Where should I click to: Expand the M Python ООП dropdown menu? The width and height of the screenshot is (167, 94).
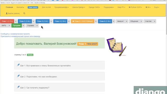(x=135, y=7)
